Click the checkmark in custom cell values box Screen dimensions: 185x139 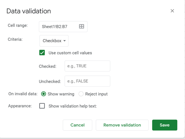42,53
